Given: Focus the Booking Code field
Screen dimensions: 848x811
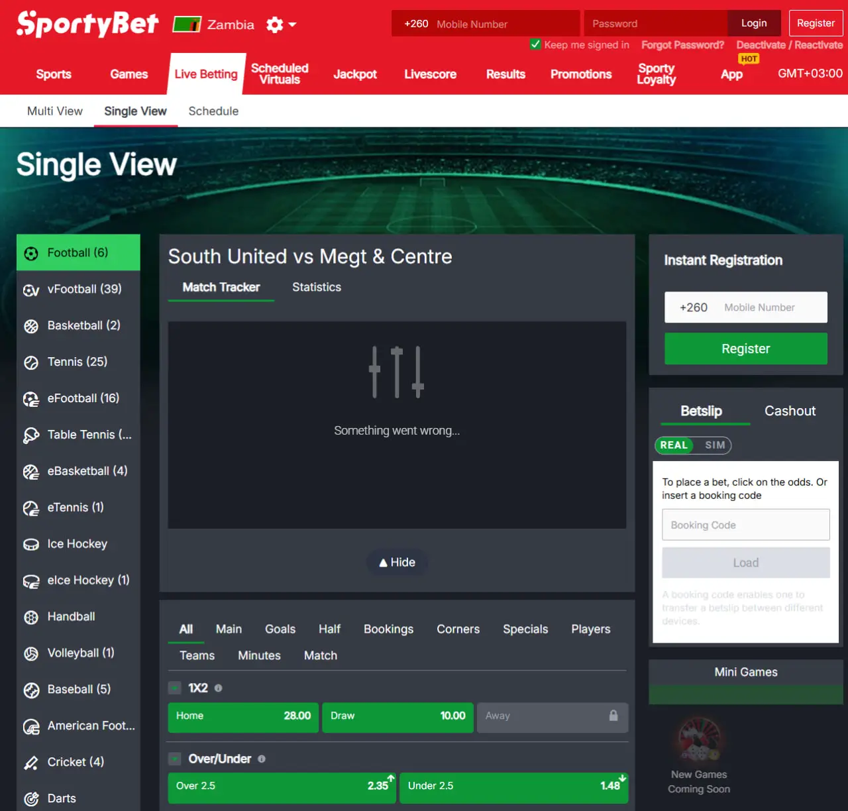Looking at the screenshot, I should pos(746,525).
